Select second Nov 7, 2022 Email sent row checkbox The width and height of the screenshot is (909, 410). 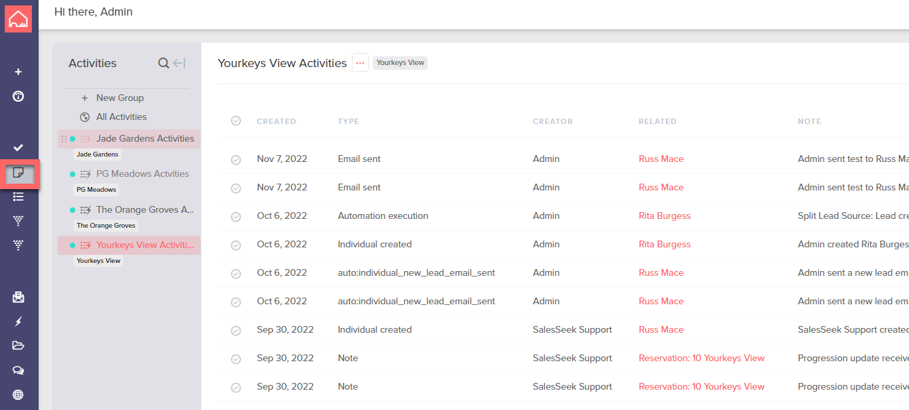236,188
